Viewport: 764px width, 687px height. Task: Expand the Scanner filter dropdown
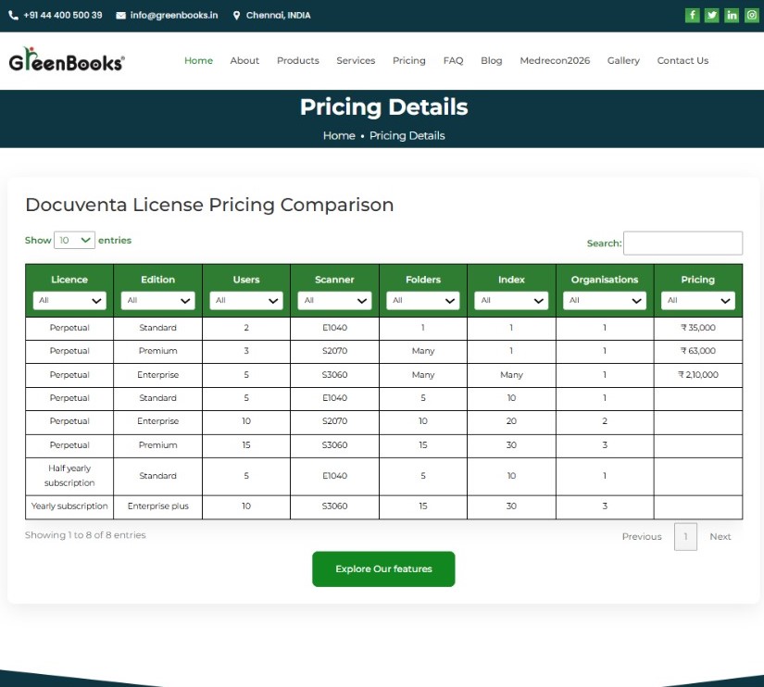tap(334, 301)
